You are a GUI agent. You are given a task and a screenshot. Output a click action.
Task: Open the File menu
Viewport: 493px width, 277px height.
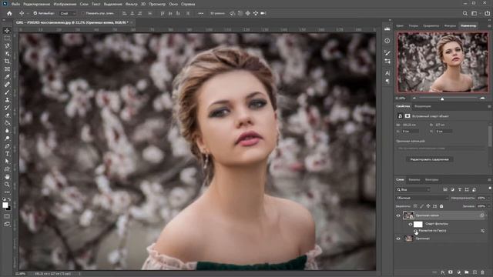[15, 4]
